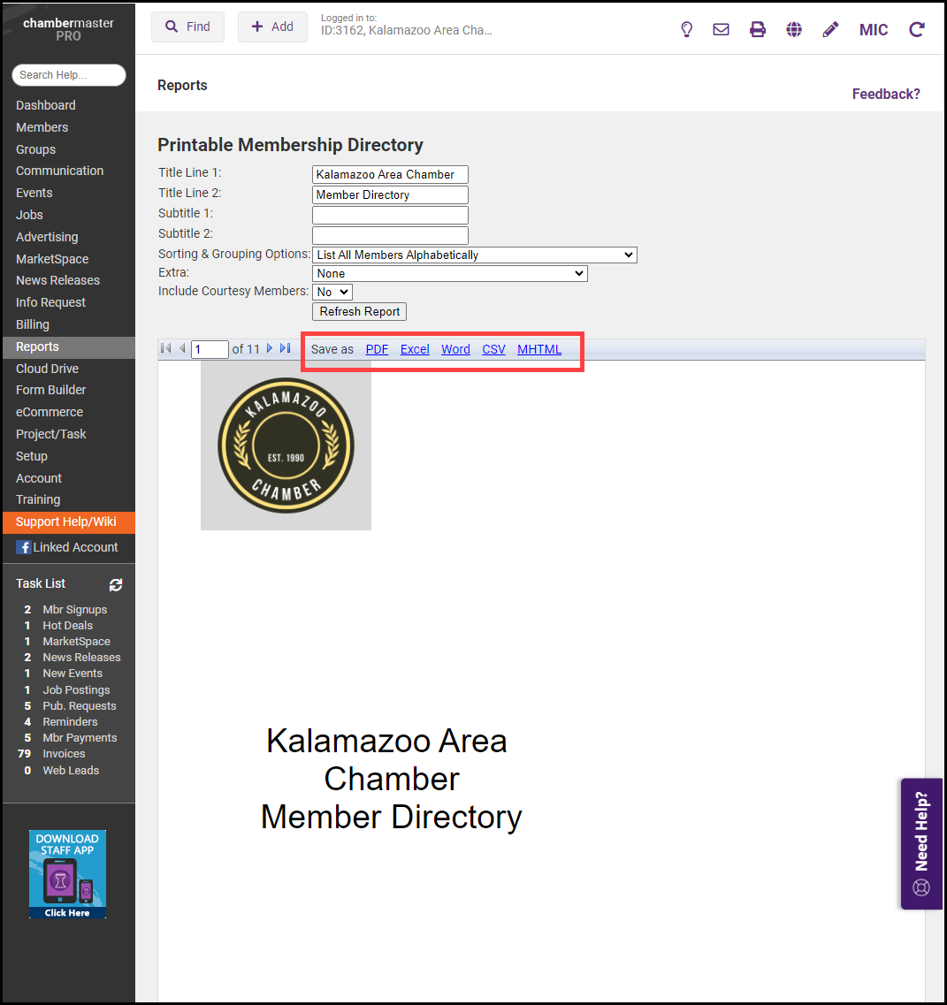Image resolution: width=947 pixels, height=1005 pixels.
Task: Click the Refresh Report button
Action: [359, 311]
